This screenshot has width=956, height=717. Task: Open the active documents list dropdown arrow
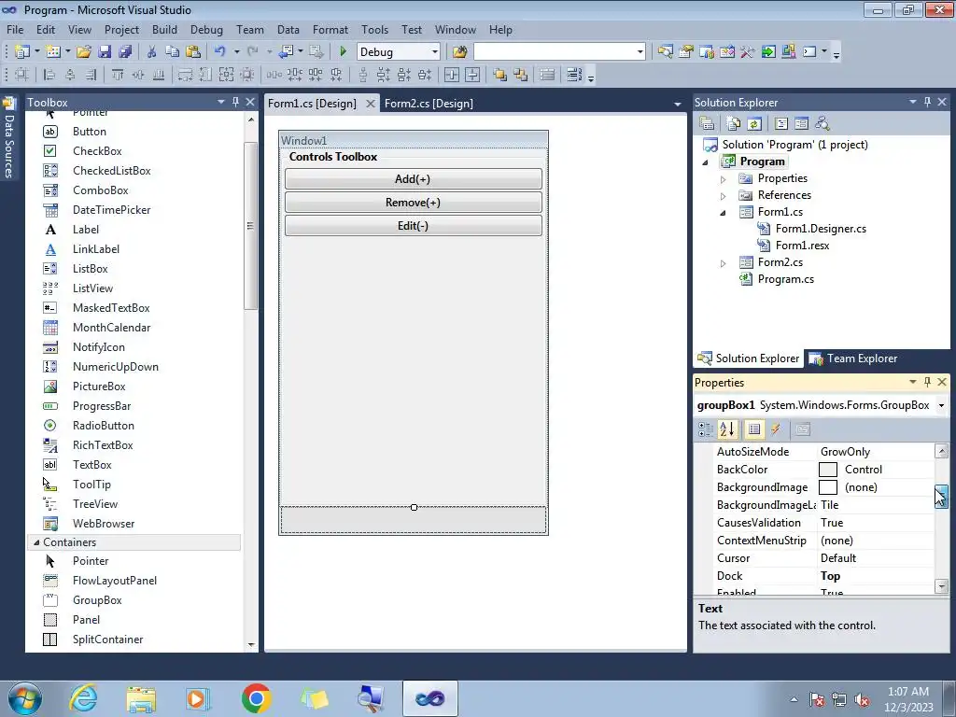pos(678,105)
